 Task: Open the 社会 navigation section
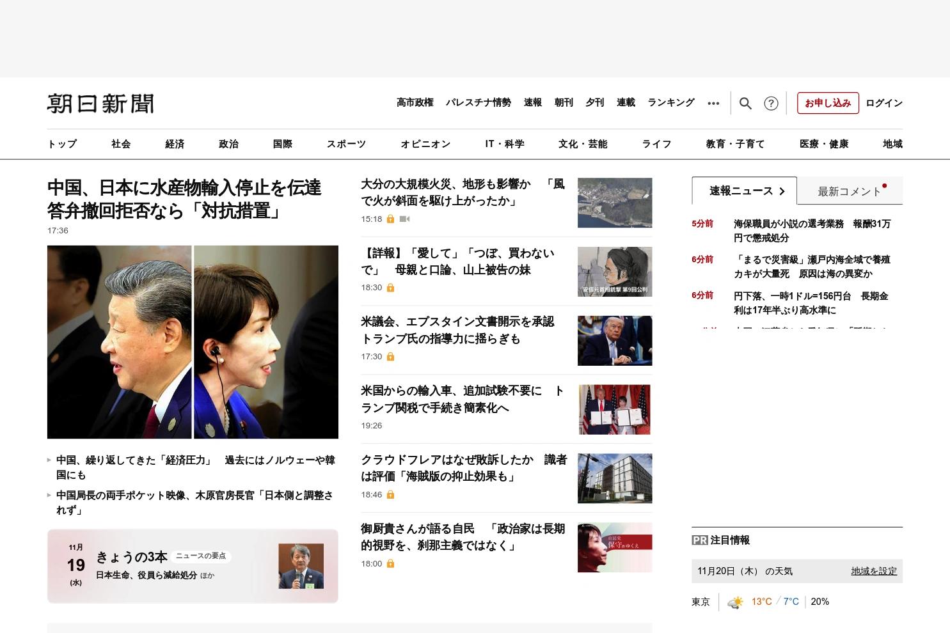pyautogui.click(x=121, y=144)
